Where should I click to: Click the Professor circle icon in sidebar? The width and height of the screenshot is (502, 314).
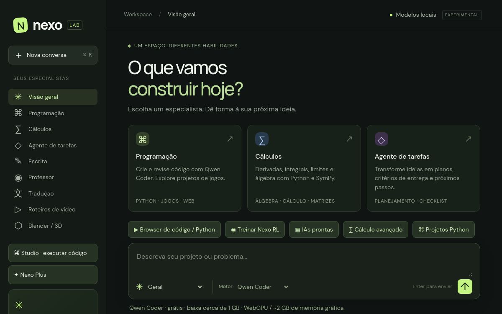point(18,178)
